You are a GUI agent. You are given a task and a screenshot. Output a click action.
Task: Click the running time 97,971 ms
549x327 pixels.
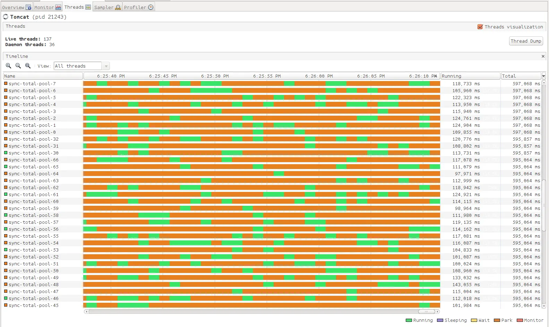467,174
